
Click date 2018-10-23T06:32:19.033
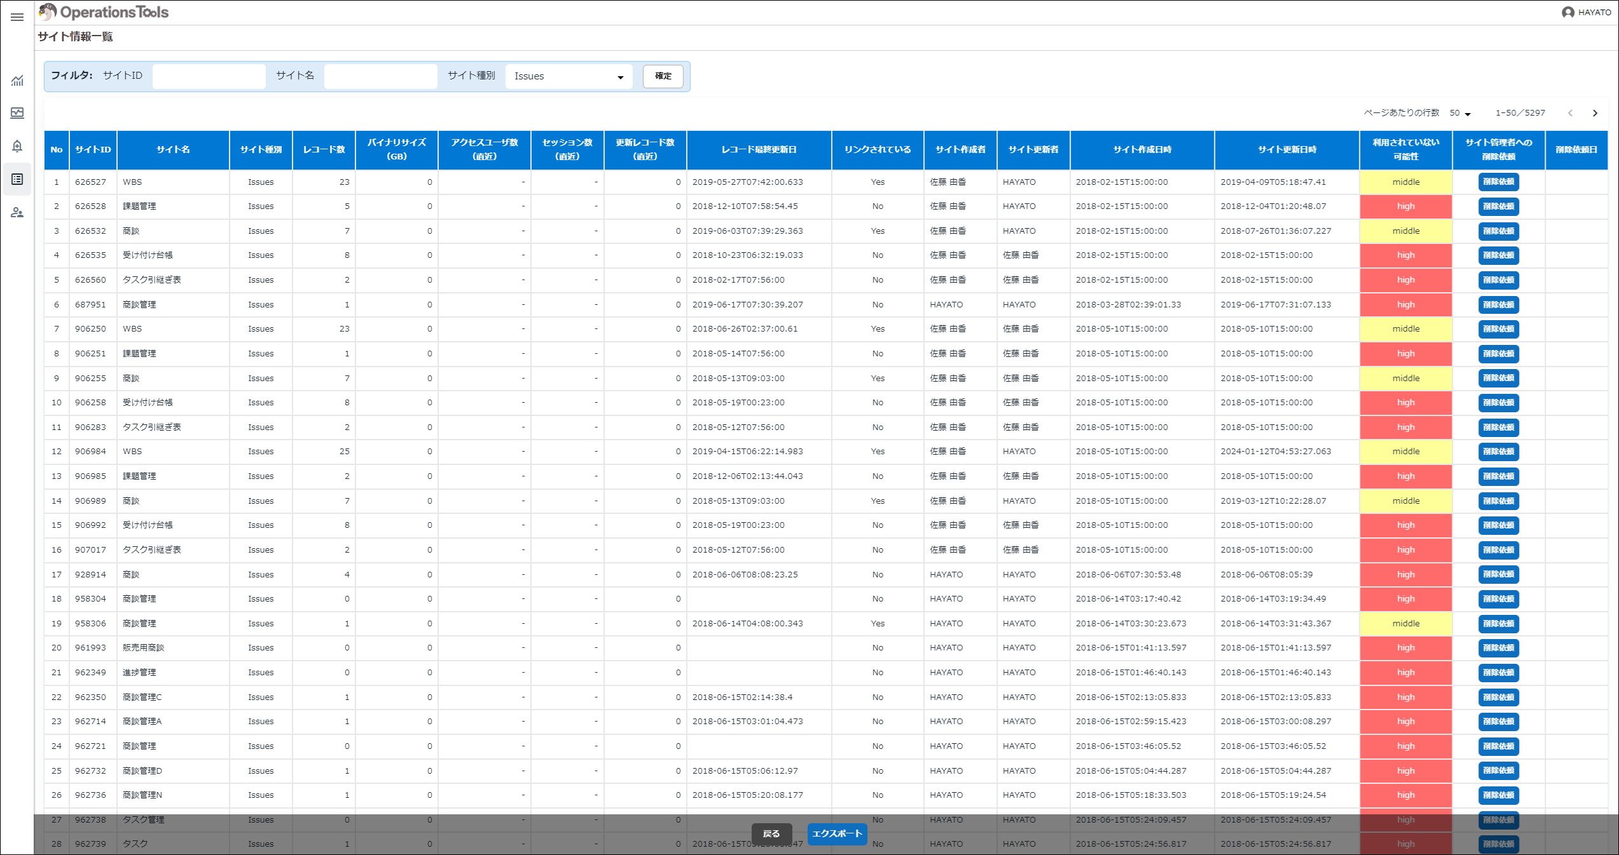click(x=748, y=255)
